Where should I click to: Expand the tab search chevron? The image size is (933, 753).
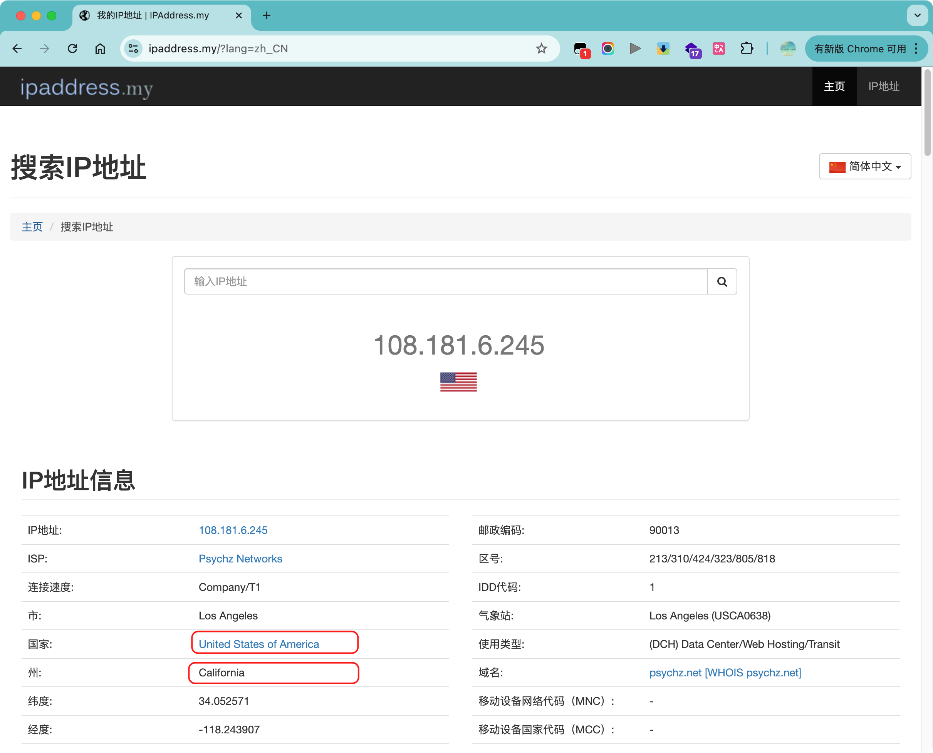point(917,16)
